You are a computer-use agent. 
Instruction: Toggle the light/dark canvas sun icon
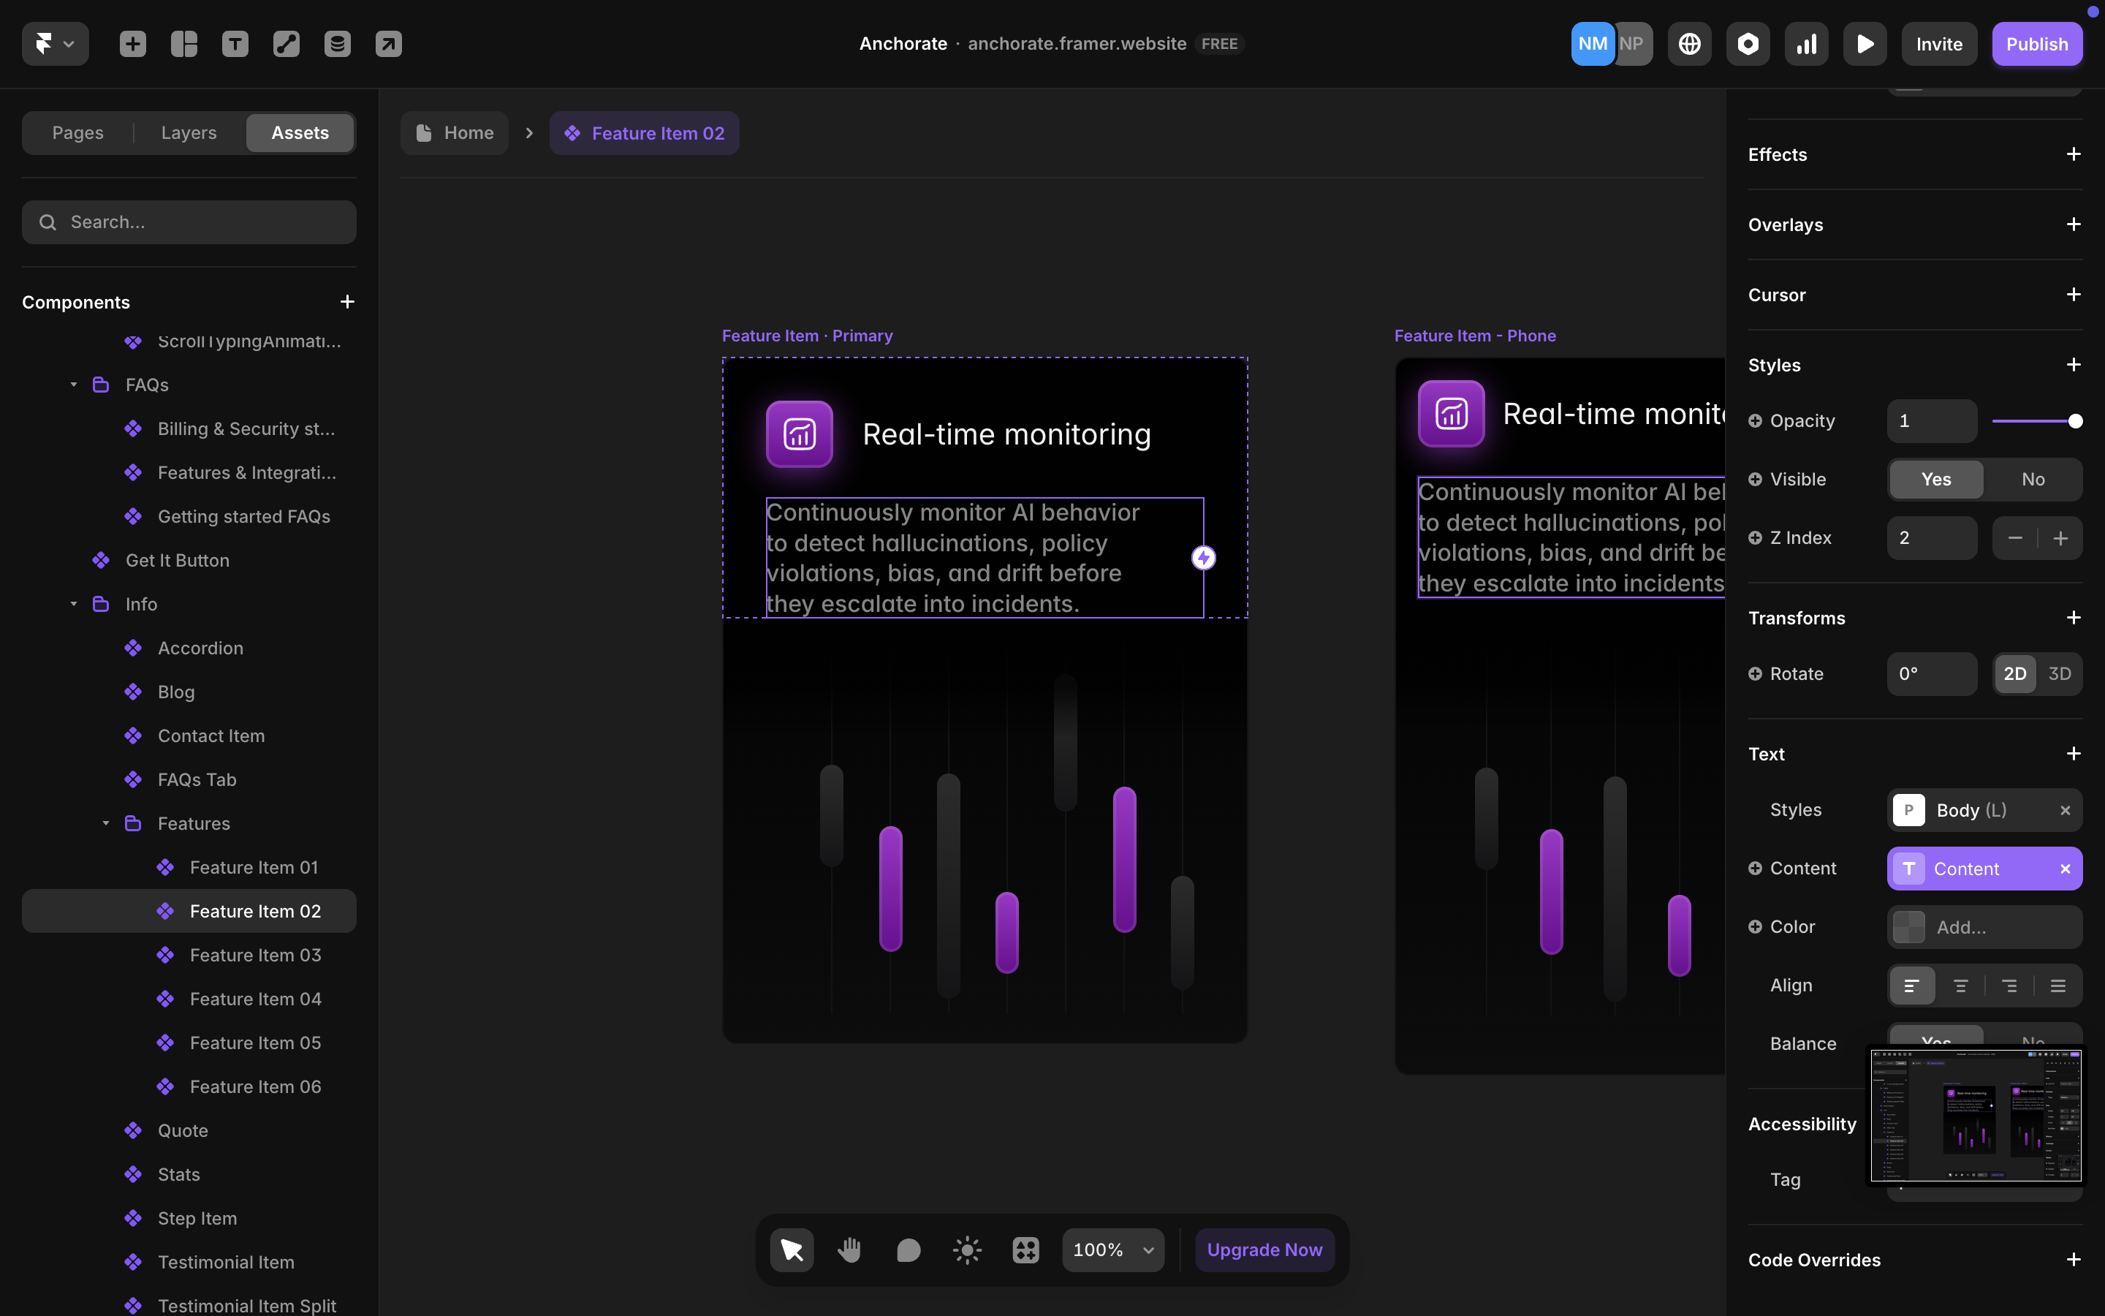966,1250
